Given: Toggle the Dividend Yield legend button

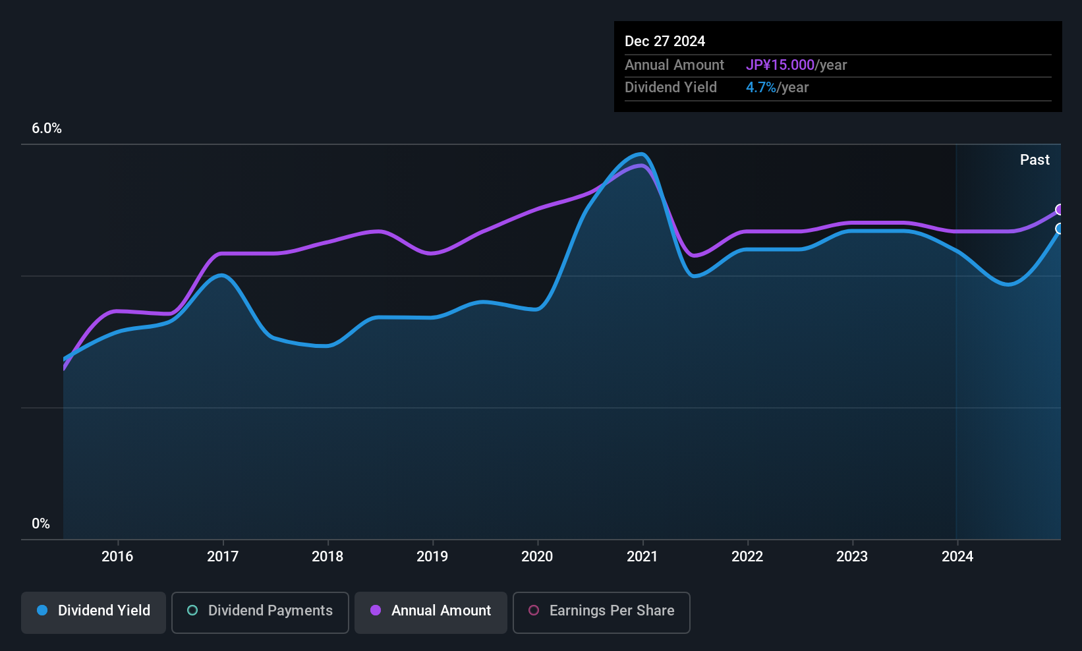Looking at the screenshot, I should (x=94, y=613).
